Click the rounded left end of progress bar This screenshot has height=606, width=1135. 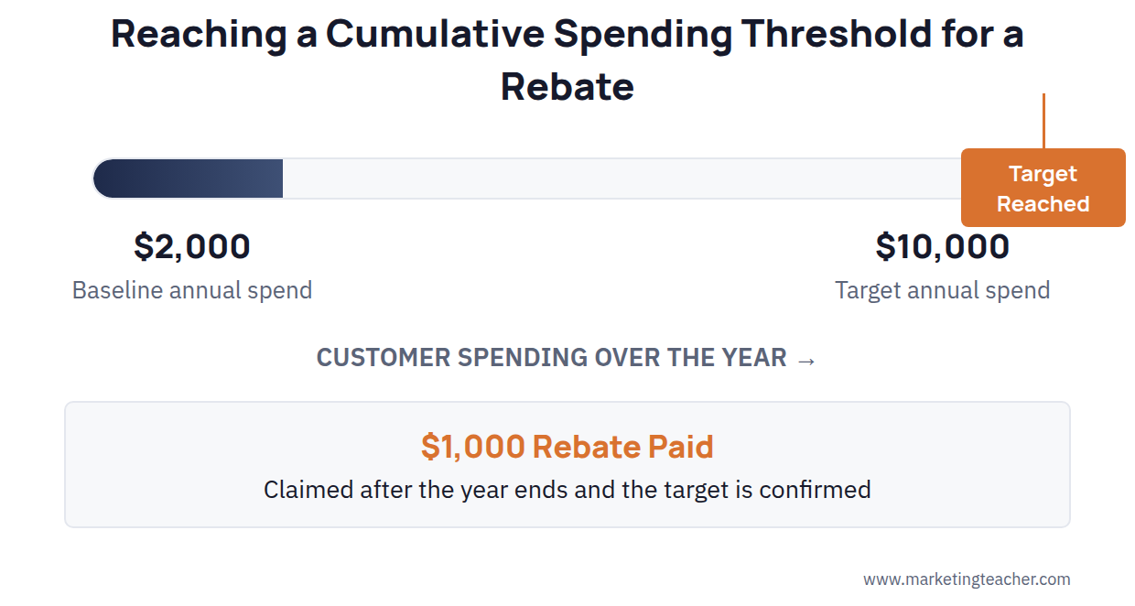click(105, 179)
